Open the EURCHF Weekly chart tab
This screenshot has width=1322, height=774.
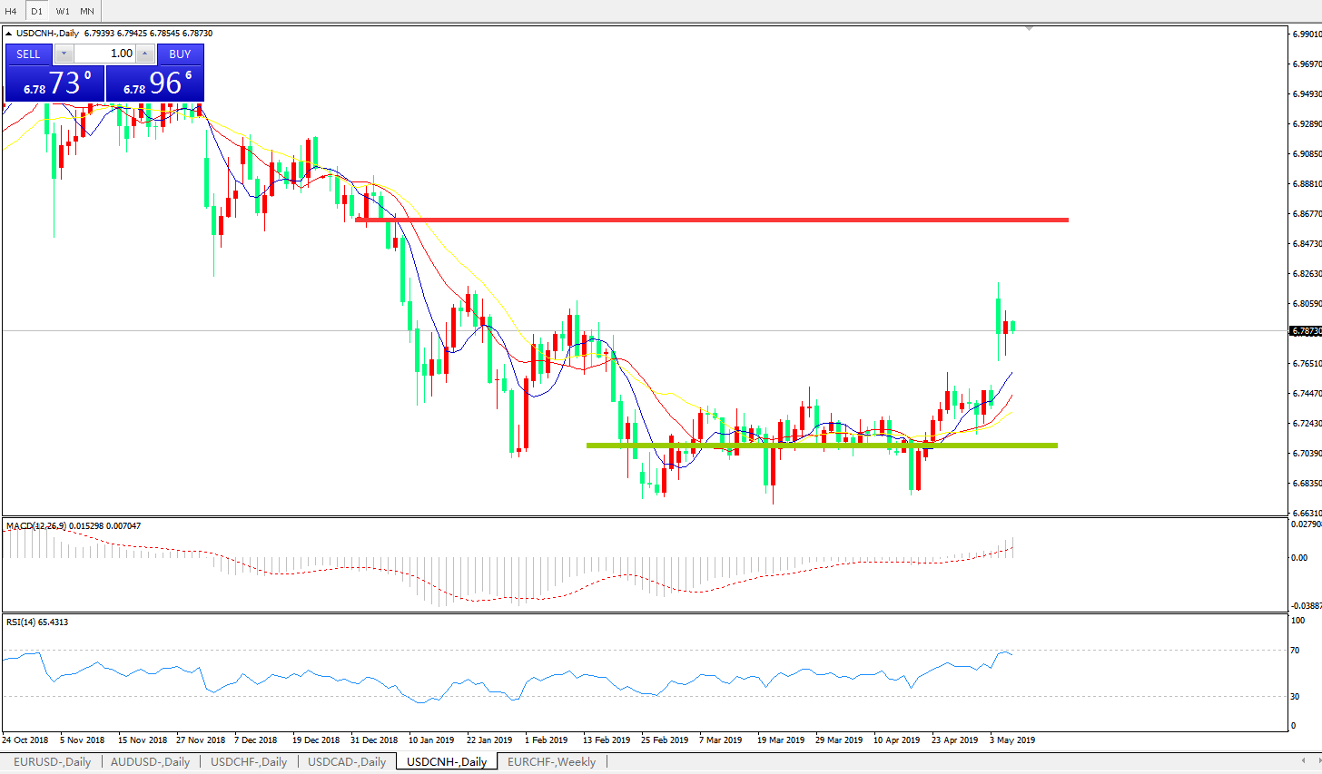click(x=551, y=762)
